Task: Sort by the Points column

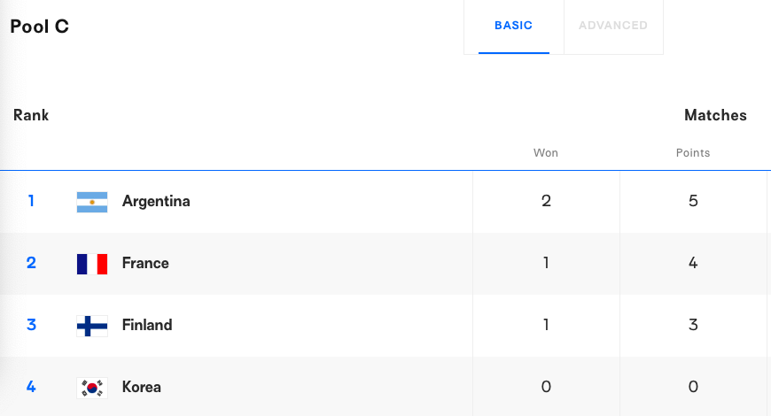Action: tap(693, 153)
